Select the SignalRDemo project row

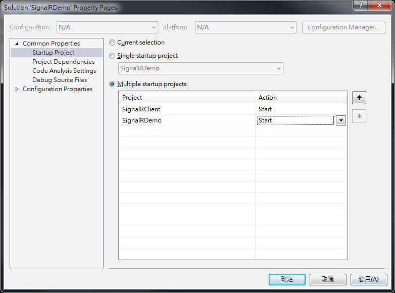[x=187, y=120]
